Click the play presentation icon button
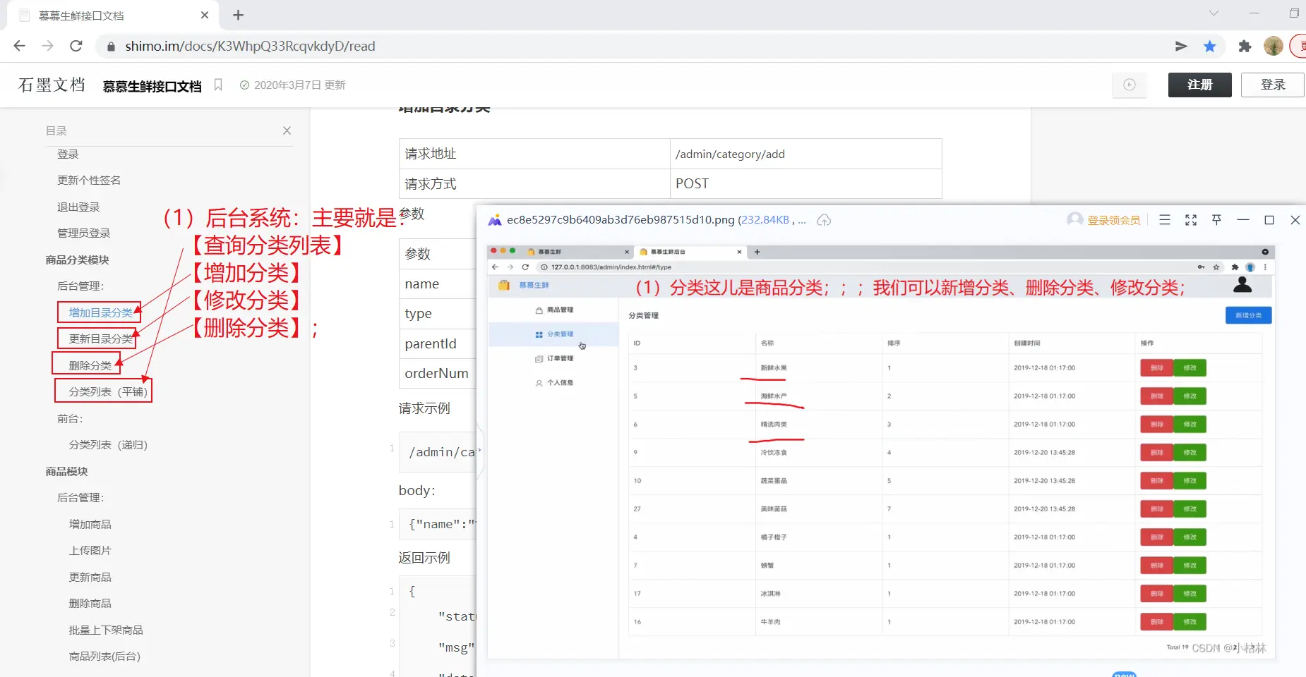1306x677 pixels. coord(1129,85)
